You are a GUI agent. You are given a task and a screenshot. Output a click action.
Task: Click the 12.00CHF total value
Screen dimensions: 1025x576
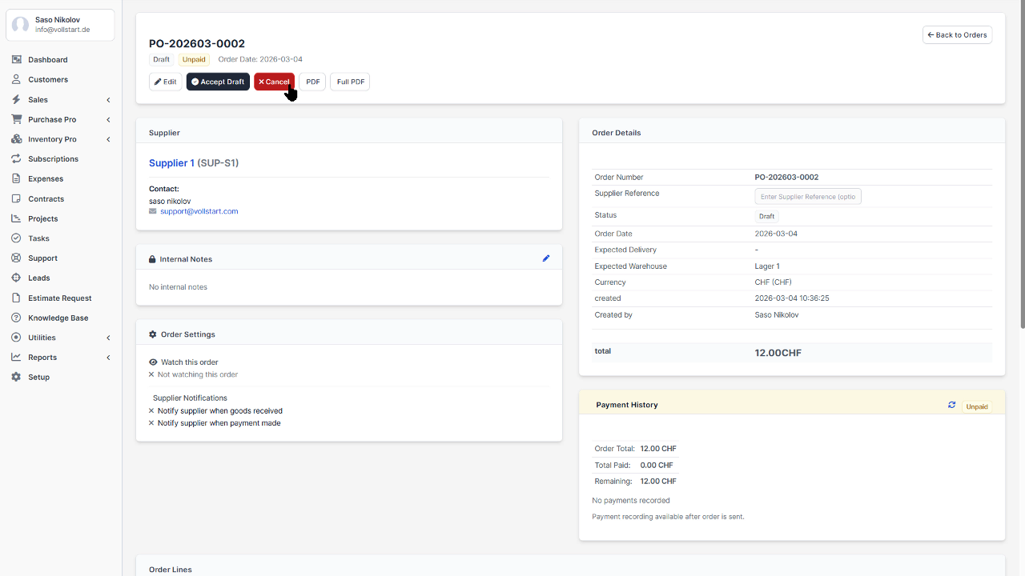coord(778,353)
